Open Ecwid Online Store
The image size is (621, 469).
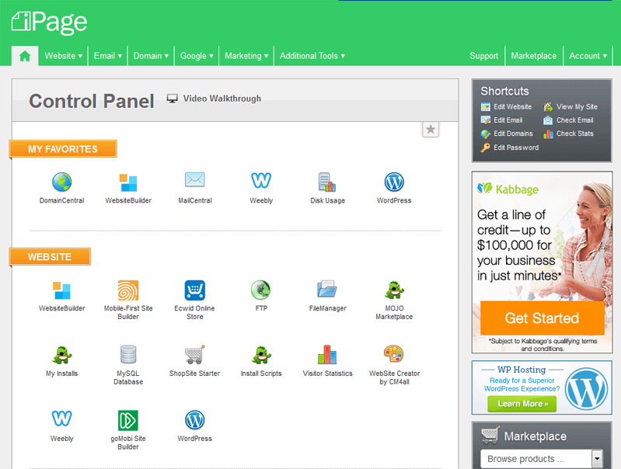(x=195, y=300)
